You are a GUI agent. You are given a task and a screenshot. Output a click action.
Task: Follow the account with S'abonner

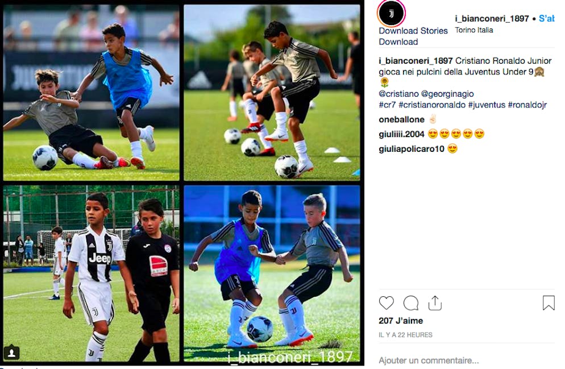point(547,18)
